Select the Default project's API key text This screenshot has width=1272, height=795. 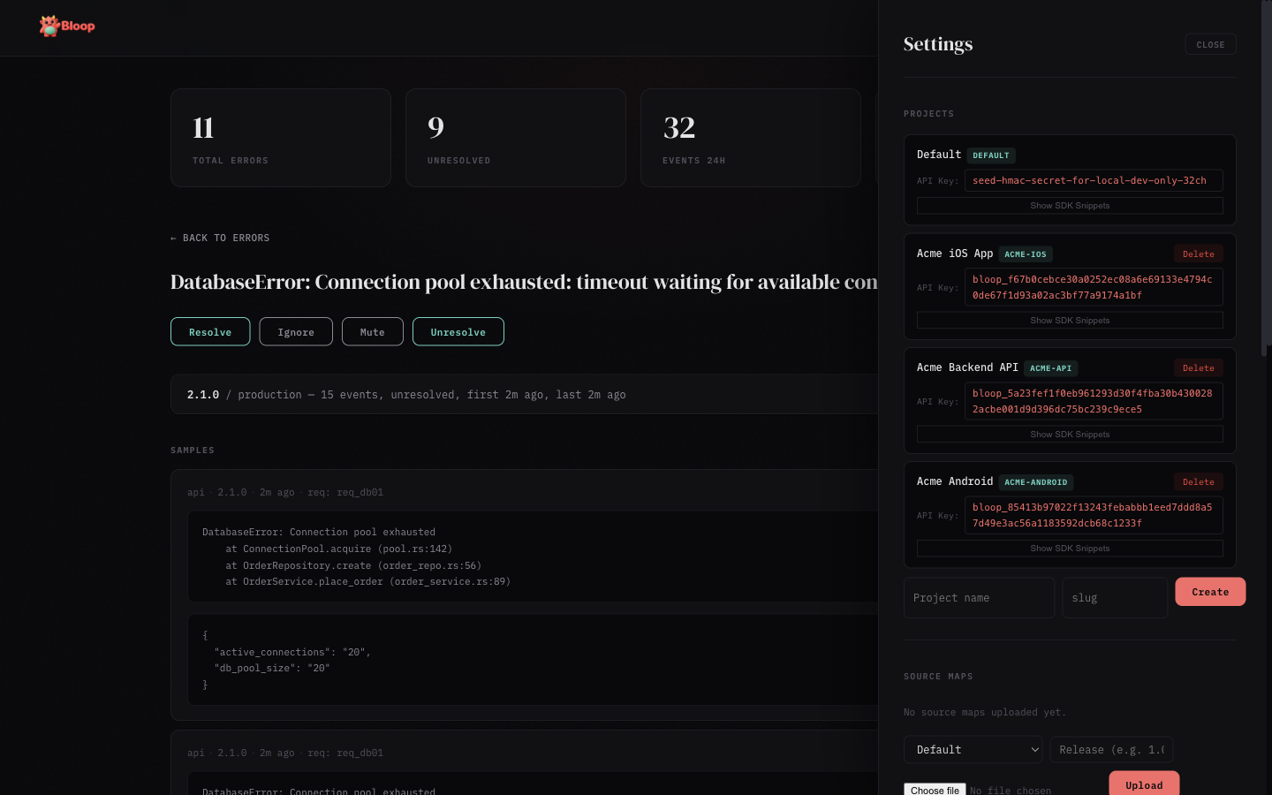coord(1094,180)
